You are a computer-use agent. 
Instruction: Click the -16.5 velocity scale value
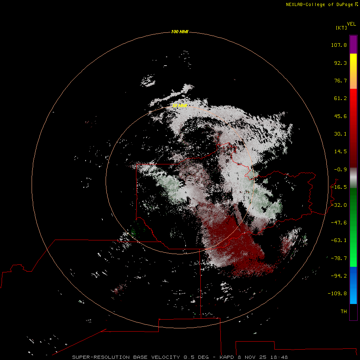pos(339,187)
